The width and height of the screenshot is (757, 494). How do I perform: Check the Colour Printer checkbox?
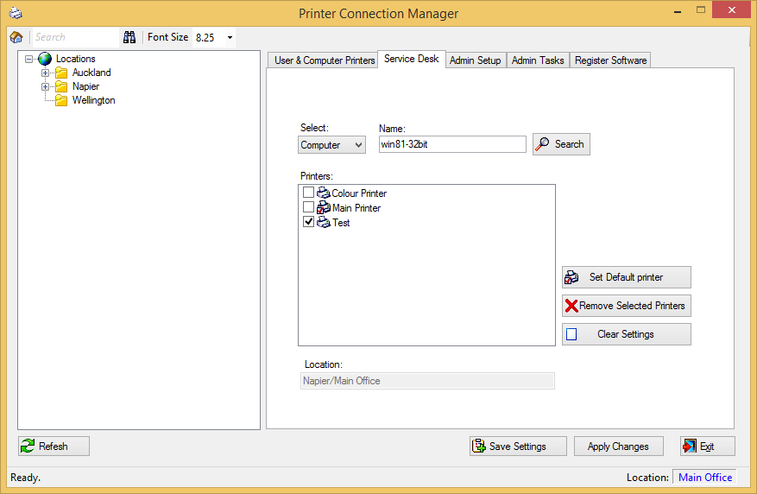tap(308, 193)
